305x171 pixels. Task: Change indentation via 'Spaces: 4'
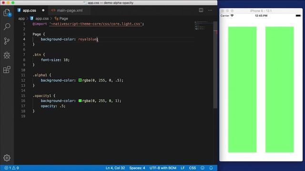137,168
